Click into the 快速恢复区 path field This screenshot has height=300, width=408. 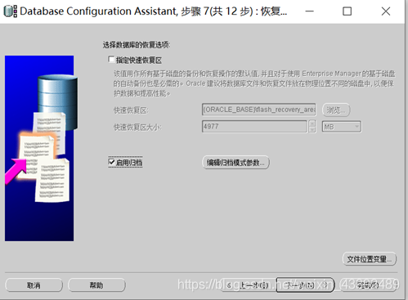click(259, 110)
